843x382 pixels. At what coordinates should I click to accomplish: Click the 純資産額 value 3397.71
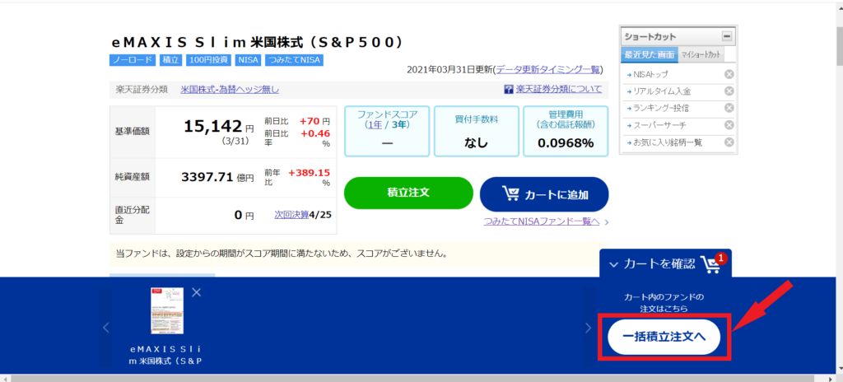(207, 177)
